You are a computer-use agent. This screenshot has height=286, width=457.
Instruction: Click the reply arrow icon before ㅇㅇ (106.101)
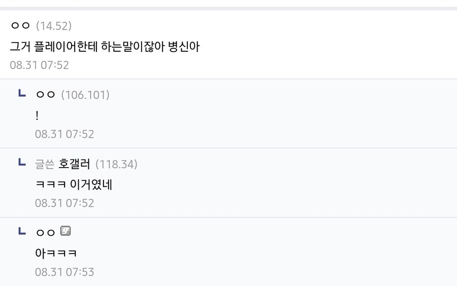tap(22, 93)
